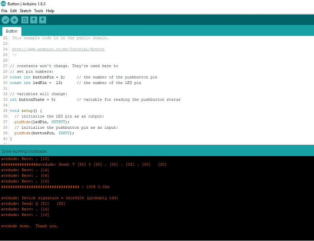314x241 pixels.
Task: Click the closing brace on line 40
Action: click(11, 139)
